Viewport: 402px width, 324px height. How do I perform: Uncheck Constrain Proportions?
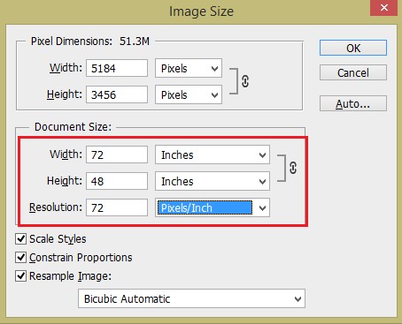[20, 258]
